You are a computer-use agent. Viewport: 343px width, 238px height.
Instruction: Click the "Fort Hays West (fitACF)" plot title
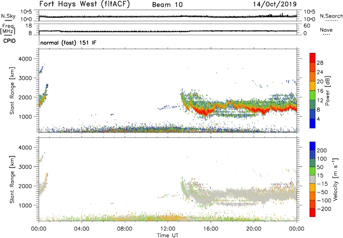point(84,4)
